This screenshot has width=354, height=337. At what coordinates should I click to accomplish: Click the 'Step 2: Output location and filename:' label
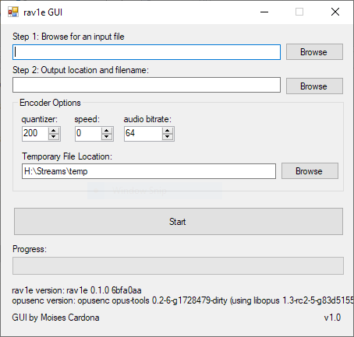pyautogui.click(x=80, y=70)
